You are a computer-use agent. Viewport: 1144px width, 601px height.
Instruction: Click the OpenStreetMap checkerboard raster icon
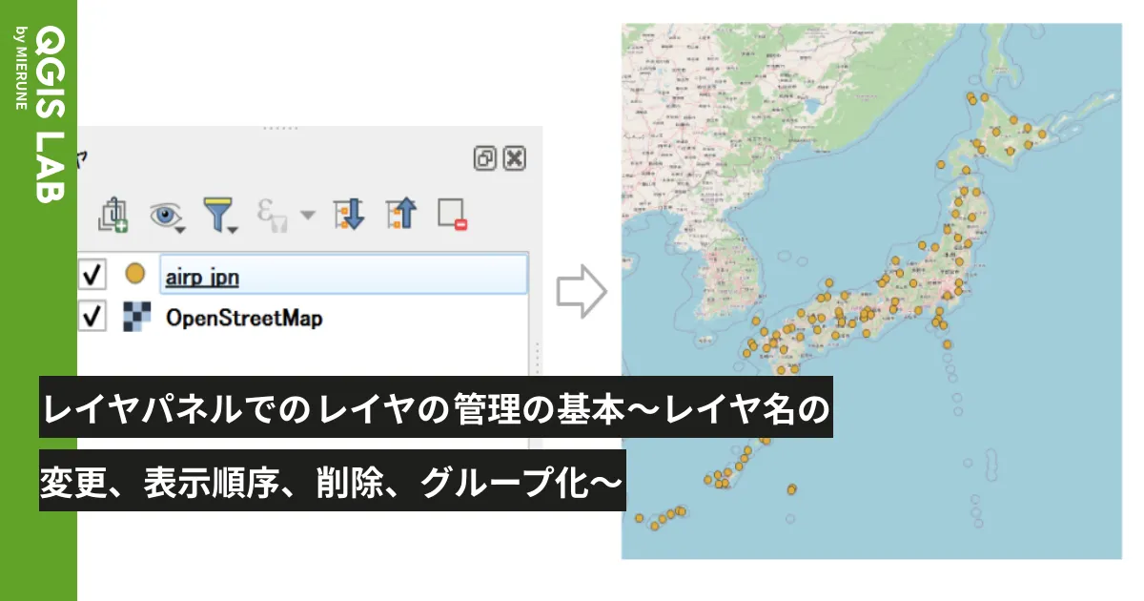pos(135,315)
